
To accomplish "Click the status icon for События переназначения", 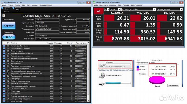I will click(x=4, y=81).
